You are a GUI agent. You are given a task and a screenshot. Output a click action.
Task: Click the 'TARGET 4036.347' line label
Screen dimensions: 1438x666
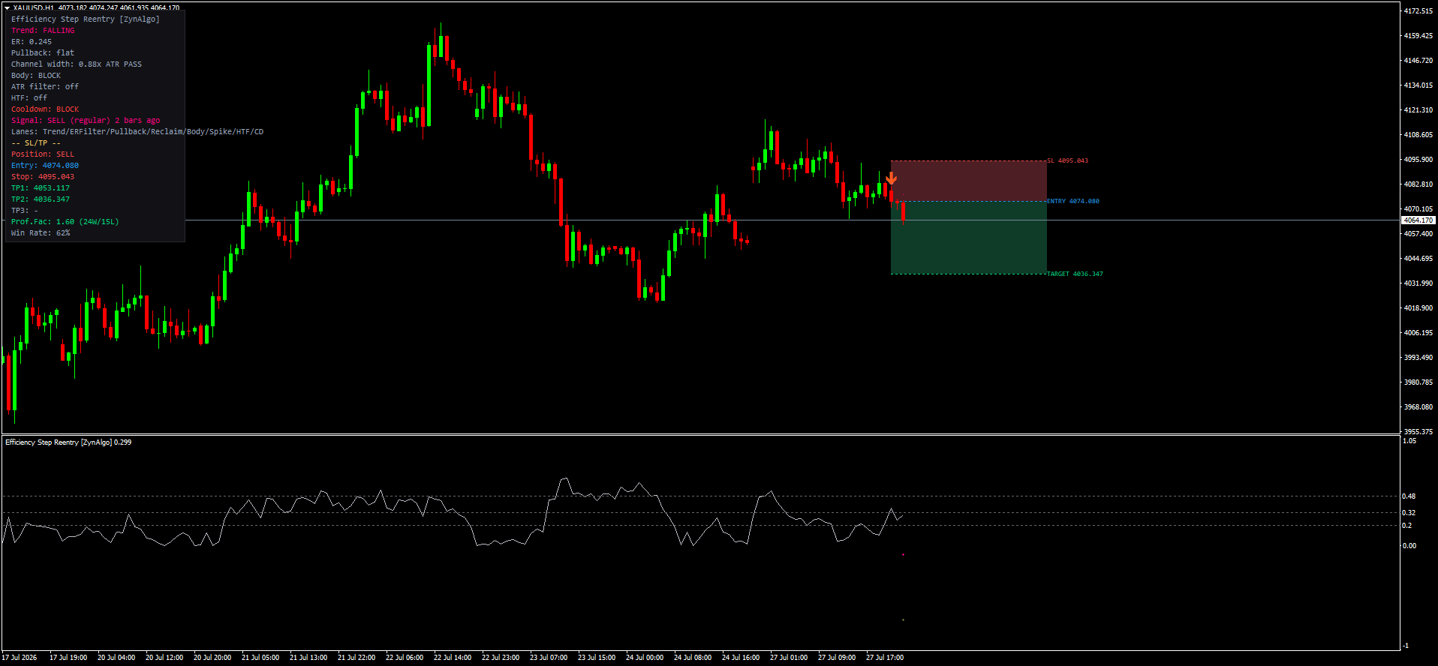pos(1075,274)
